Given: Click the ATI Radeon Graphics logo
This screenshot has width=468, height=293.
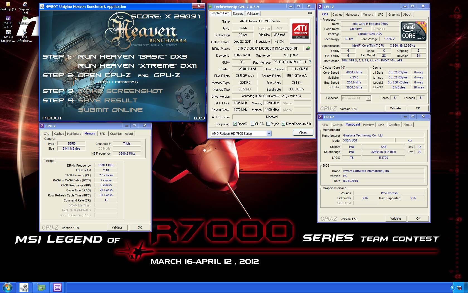Looking at the screenshot, I should click(300, 31).
